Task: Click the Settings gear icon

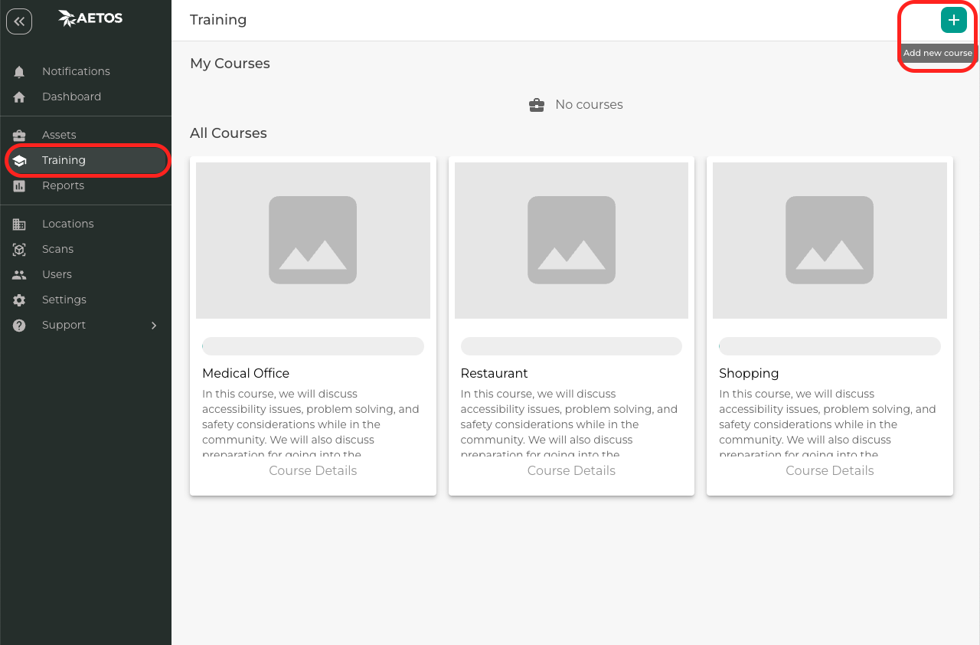Action: (19, 300)
